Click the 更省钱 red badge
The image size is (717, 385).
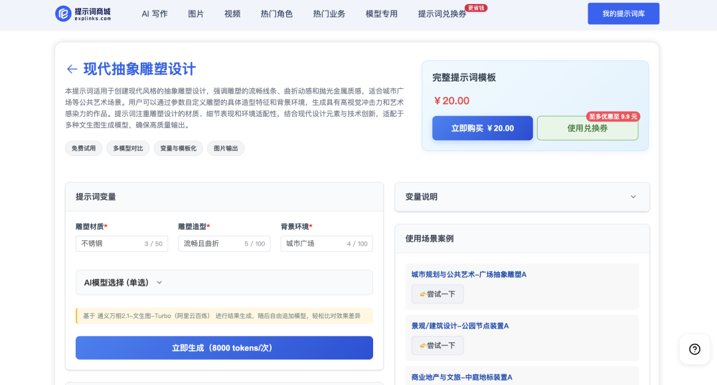pos(476,8)
